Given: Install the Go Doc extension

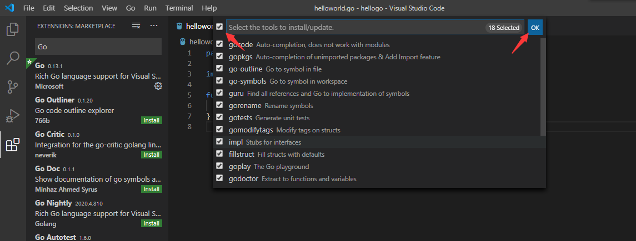Looking at the screenshot, I should click(x=152, y=189).
